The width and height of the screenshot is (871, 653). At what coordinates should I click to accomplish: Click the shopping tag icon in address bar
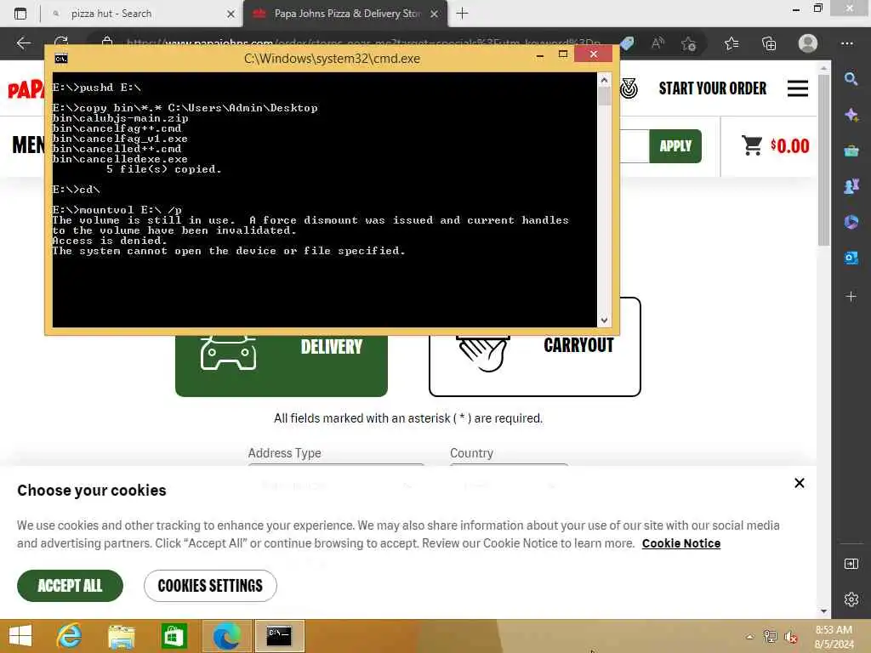click(627, 43)
